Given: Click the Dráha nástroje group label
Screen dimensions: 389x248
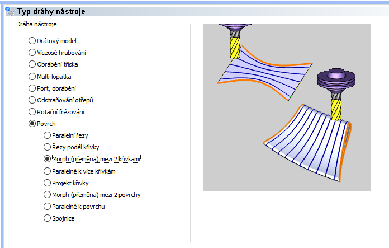Looking at the screenshot, I should point(36,24).
